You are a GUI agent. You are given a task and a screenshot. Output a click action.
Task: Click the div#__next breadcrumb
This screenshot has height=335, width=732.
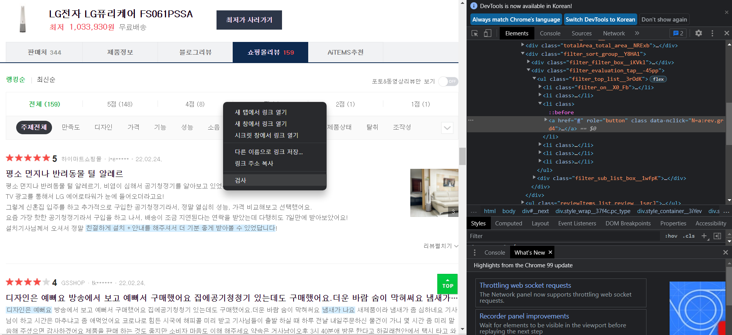[x=536, y=211]
